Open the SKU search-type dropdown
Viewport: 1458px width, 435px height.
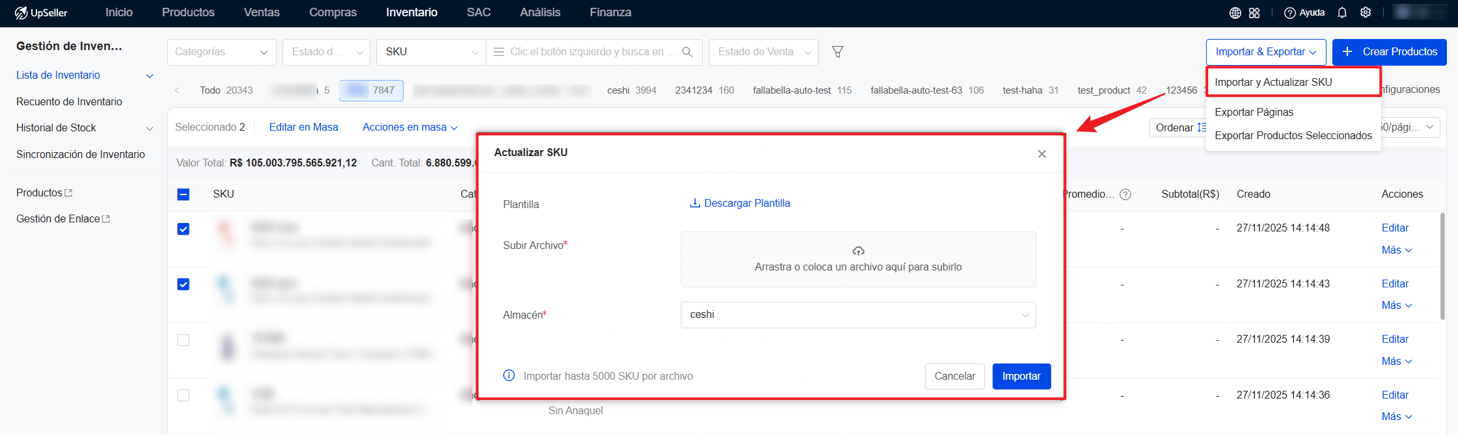click(x=432, y=52)
